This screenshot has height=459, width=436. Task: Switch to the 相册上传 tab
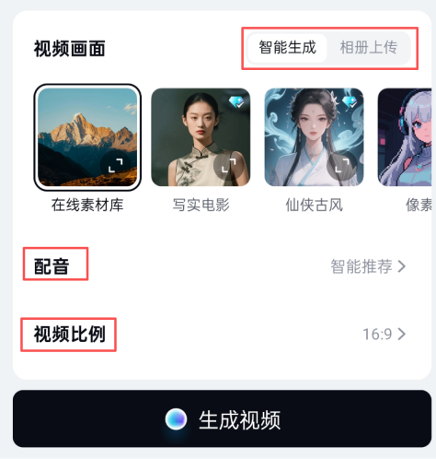pos(369,48)
